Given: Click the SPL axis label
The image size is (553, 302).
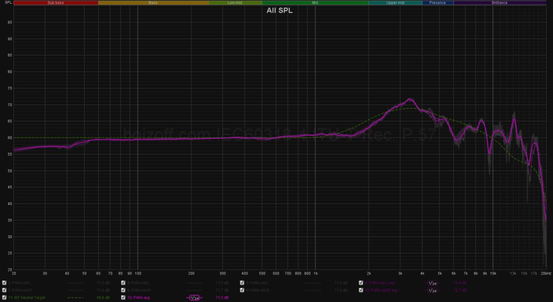Looking at the screenshot, I should [x=8, y=3].
